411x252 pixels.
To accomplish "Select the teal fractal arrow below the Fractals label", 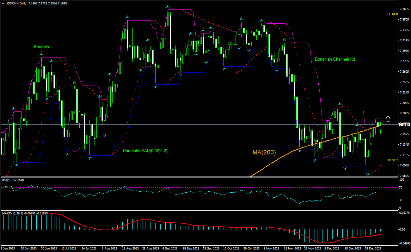I will pyautogui.click(x=41, y=54).
